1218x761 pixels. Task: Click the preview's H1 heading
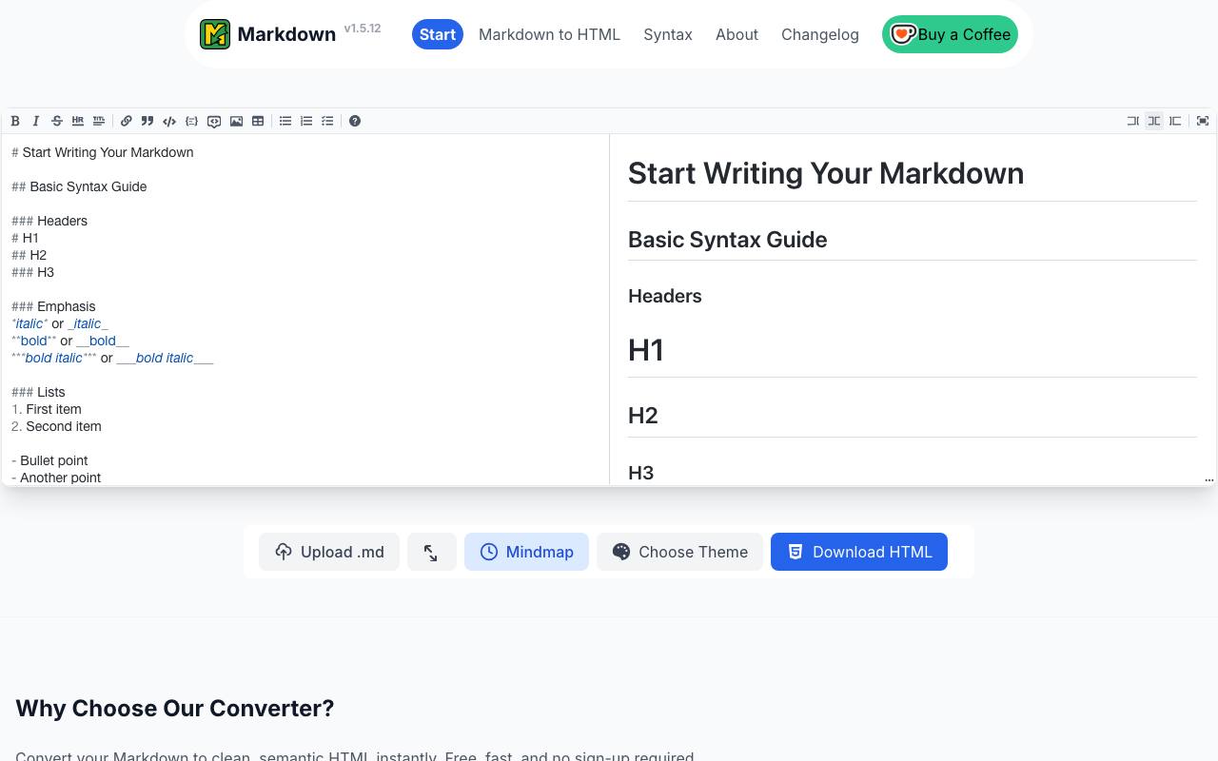pyautogui.click(x=646, y=350)
